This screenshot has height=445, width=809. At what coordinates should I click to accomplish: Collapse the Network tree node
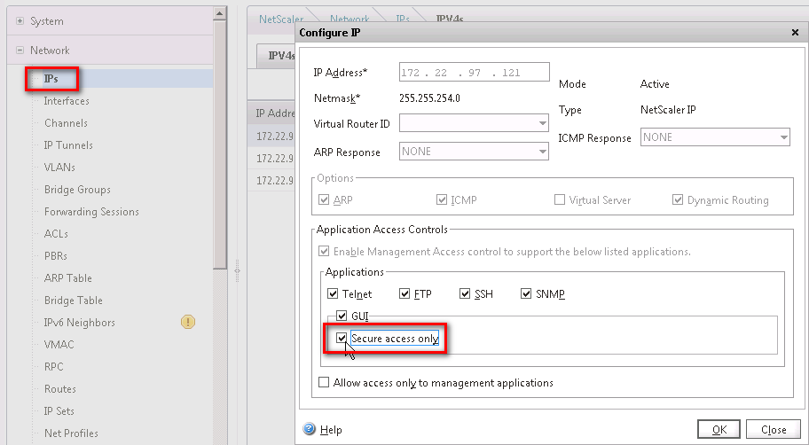point(20,50)
